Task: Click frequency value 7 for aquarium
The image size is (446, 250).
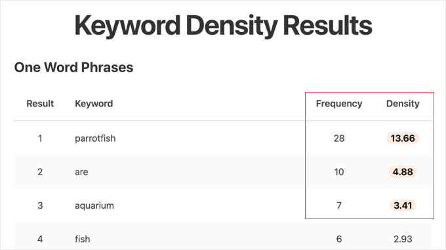Action: [x=339, y=205]
